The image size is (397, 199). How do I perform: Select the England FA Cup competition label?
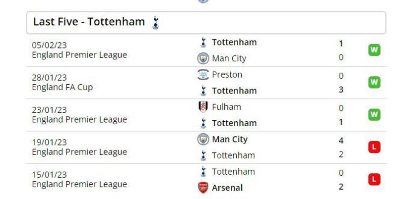[63, 88]
